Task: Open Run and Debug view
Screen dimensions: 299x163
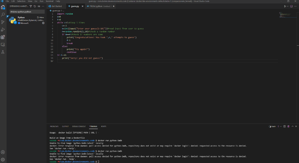Action: click(3, 29)
